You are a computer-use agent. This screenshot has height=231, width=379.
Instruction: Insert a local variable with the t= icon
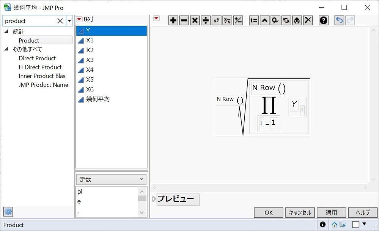click(254, 20)
